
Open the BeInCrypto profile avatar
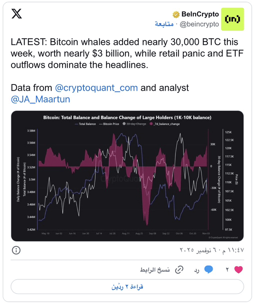[x=232, y=19]
